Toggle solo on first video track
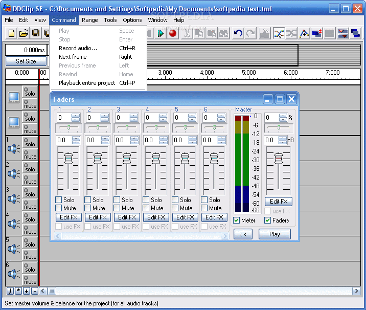 coord(30,92)
